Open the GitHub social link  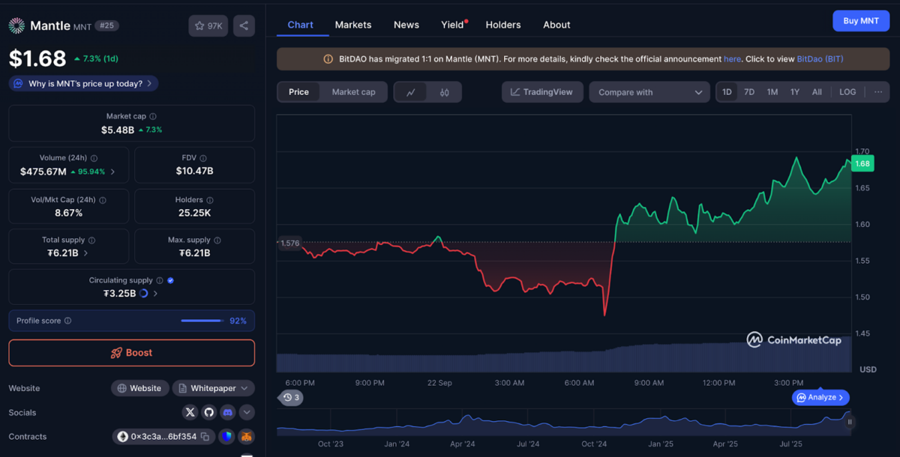[208, 412]
